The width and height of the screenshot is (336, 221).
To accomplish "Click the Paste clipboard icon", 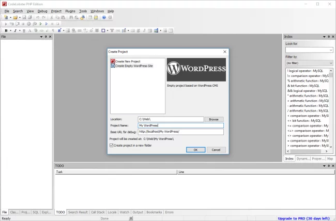I will click(63, 18).
